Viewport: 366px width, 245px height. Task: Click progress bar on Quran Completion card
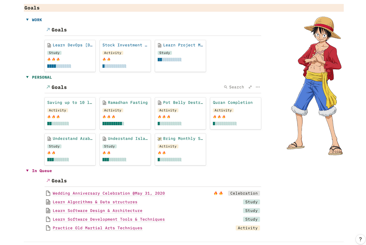225,123
